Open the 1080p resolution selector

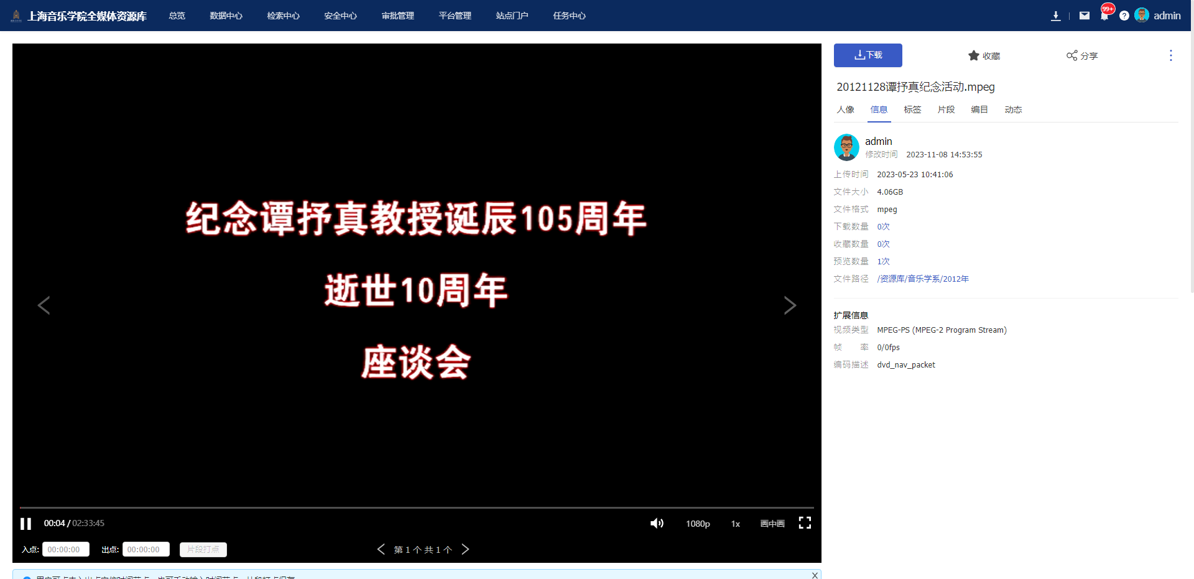[698, 524]
